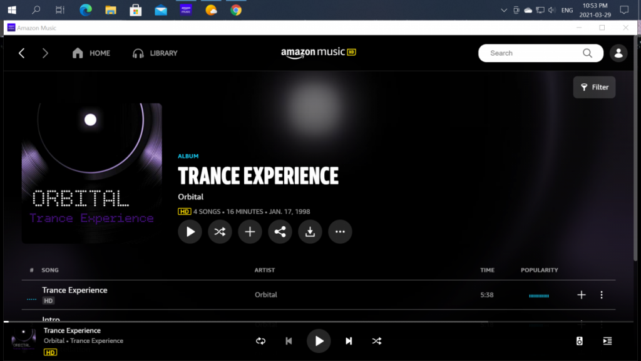This screenshot has width=641, height=361.
Task: Open more options for Trance Experience song
Action: [x=602, y=295]
